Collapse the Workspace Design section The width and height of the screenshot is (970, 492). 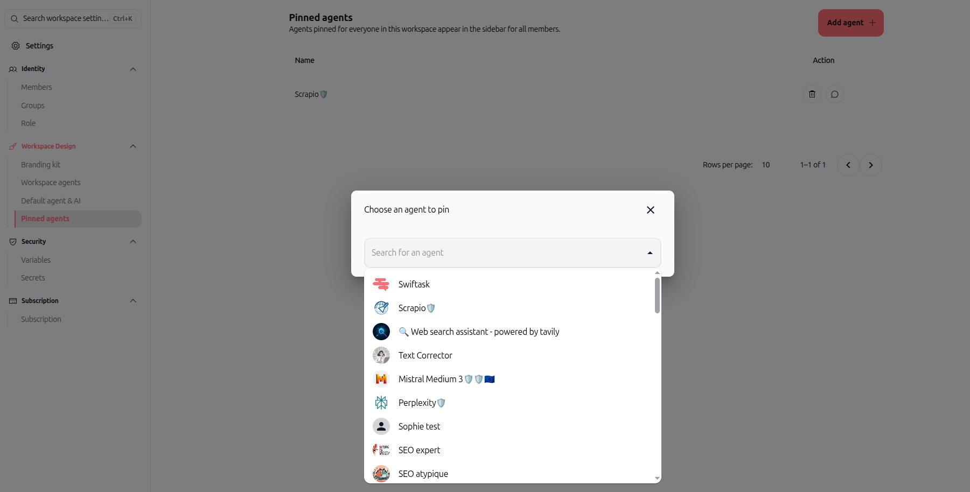(133, 146)
